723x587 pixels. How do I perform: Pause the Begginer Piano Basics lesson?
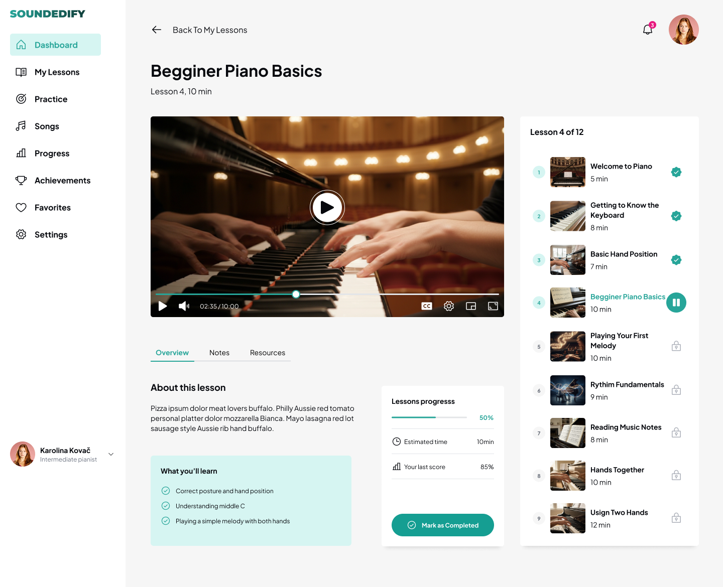coord(676,303)
